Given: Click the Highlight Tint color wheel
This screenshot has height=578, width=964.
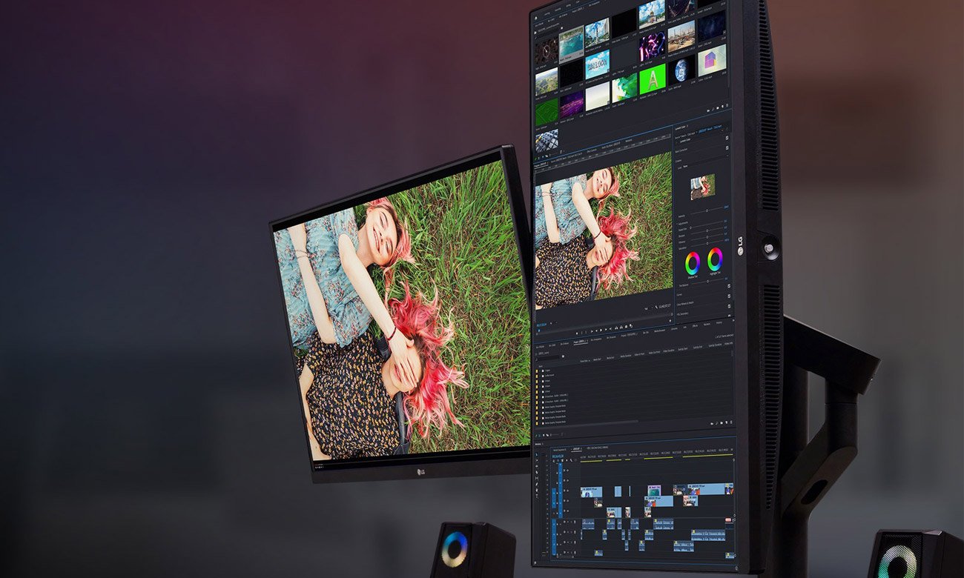Looking at the screenshot, I should coord(715,259).
